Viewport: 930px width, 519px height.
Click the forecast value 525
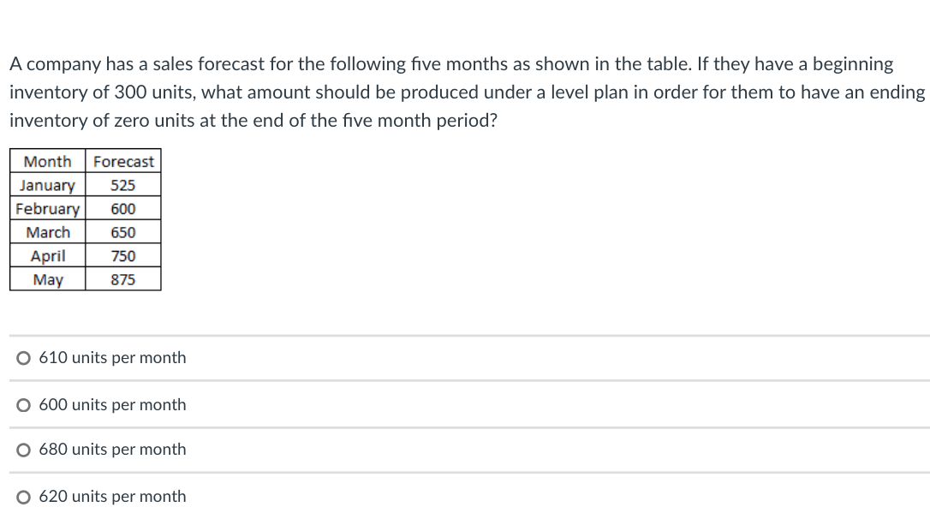(123, 185)
